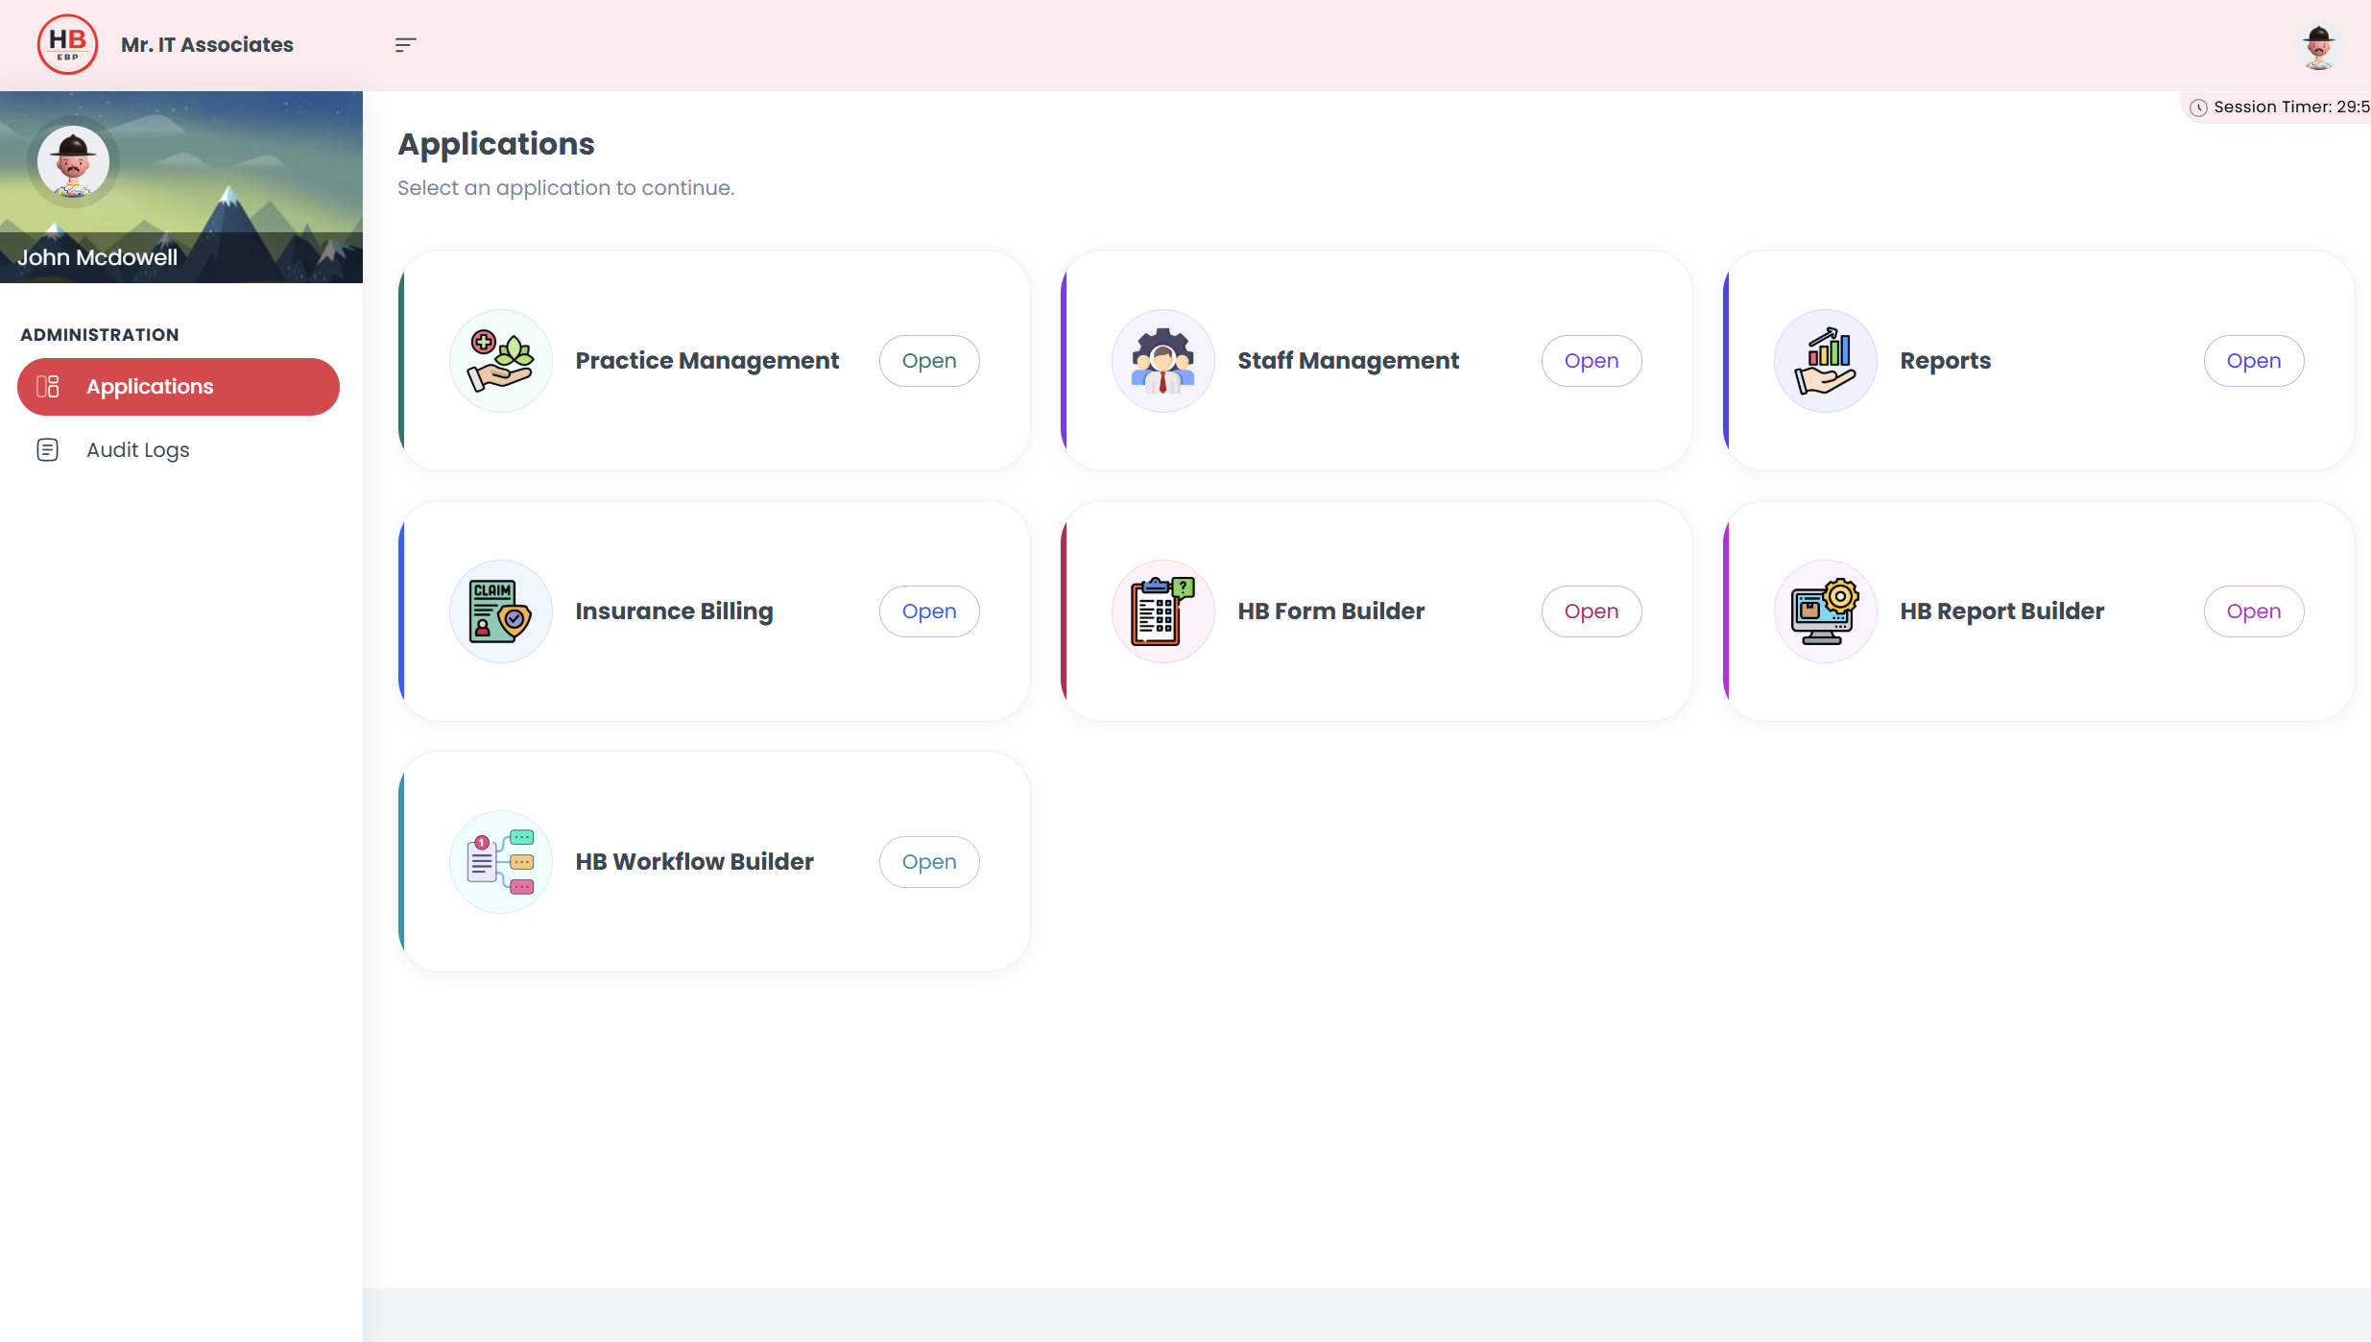
Task: Go to Audit Logs in the sidebar
Action: [x=179, y=450]
